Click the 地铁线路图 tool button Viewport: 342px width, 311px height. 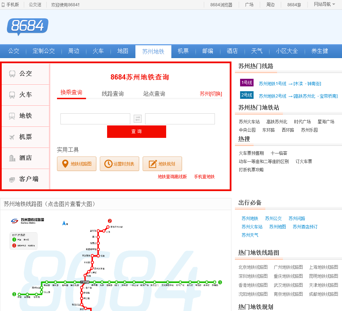[77, 164]
